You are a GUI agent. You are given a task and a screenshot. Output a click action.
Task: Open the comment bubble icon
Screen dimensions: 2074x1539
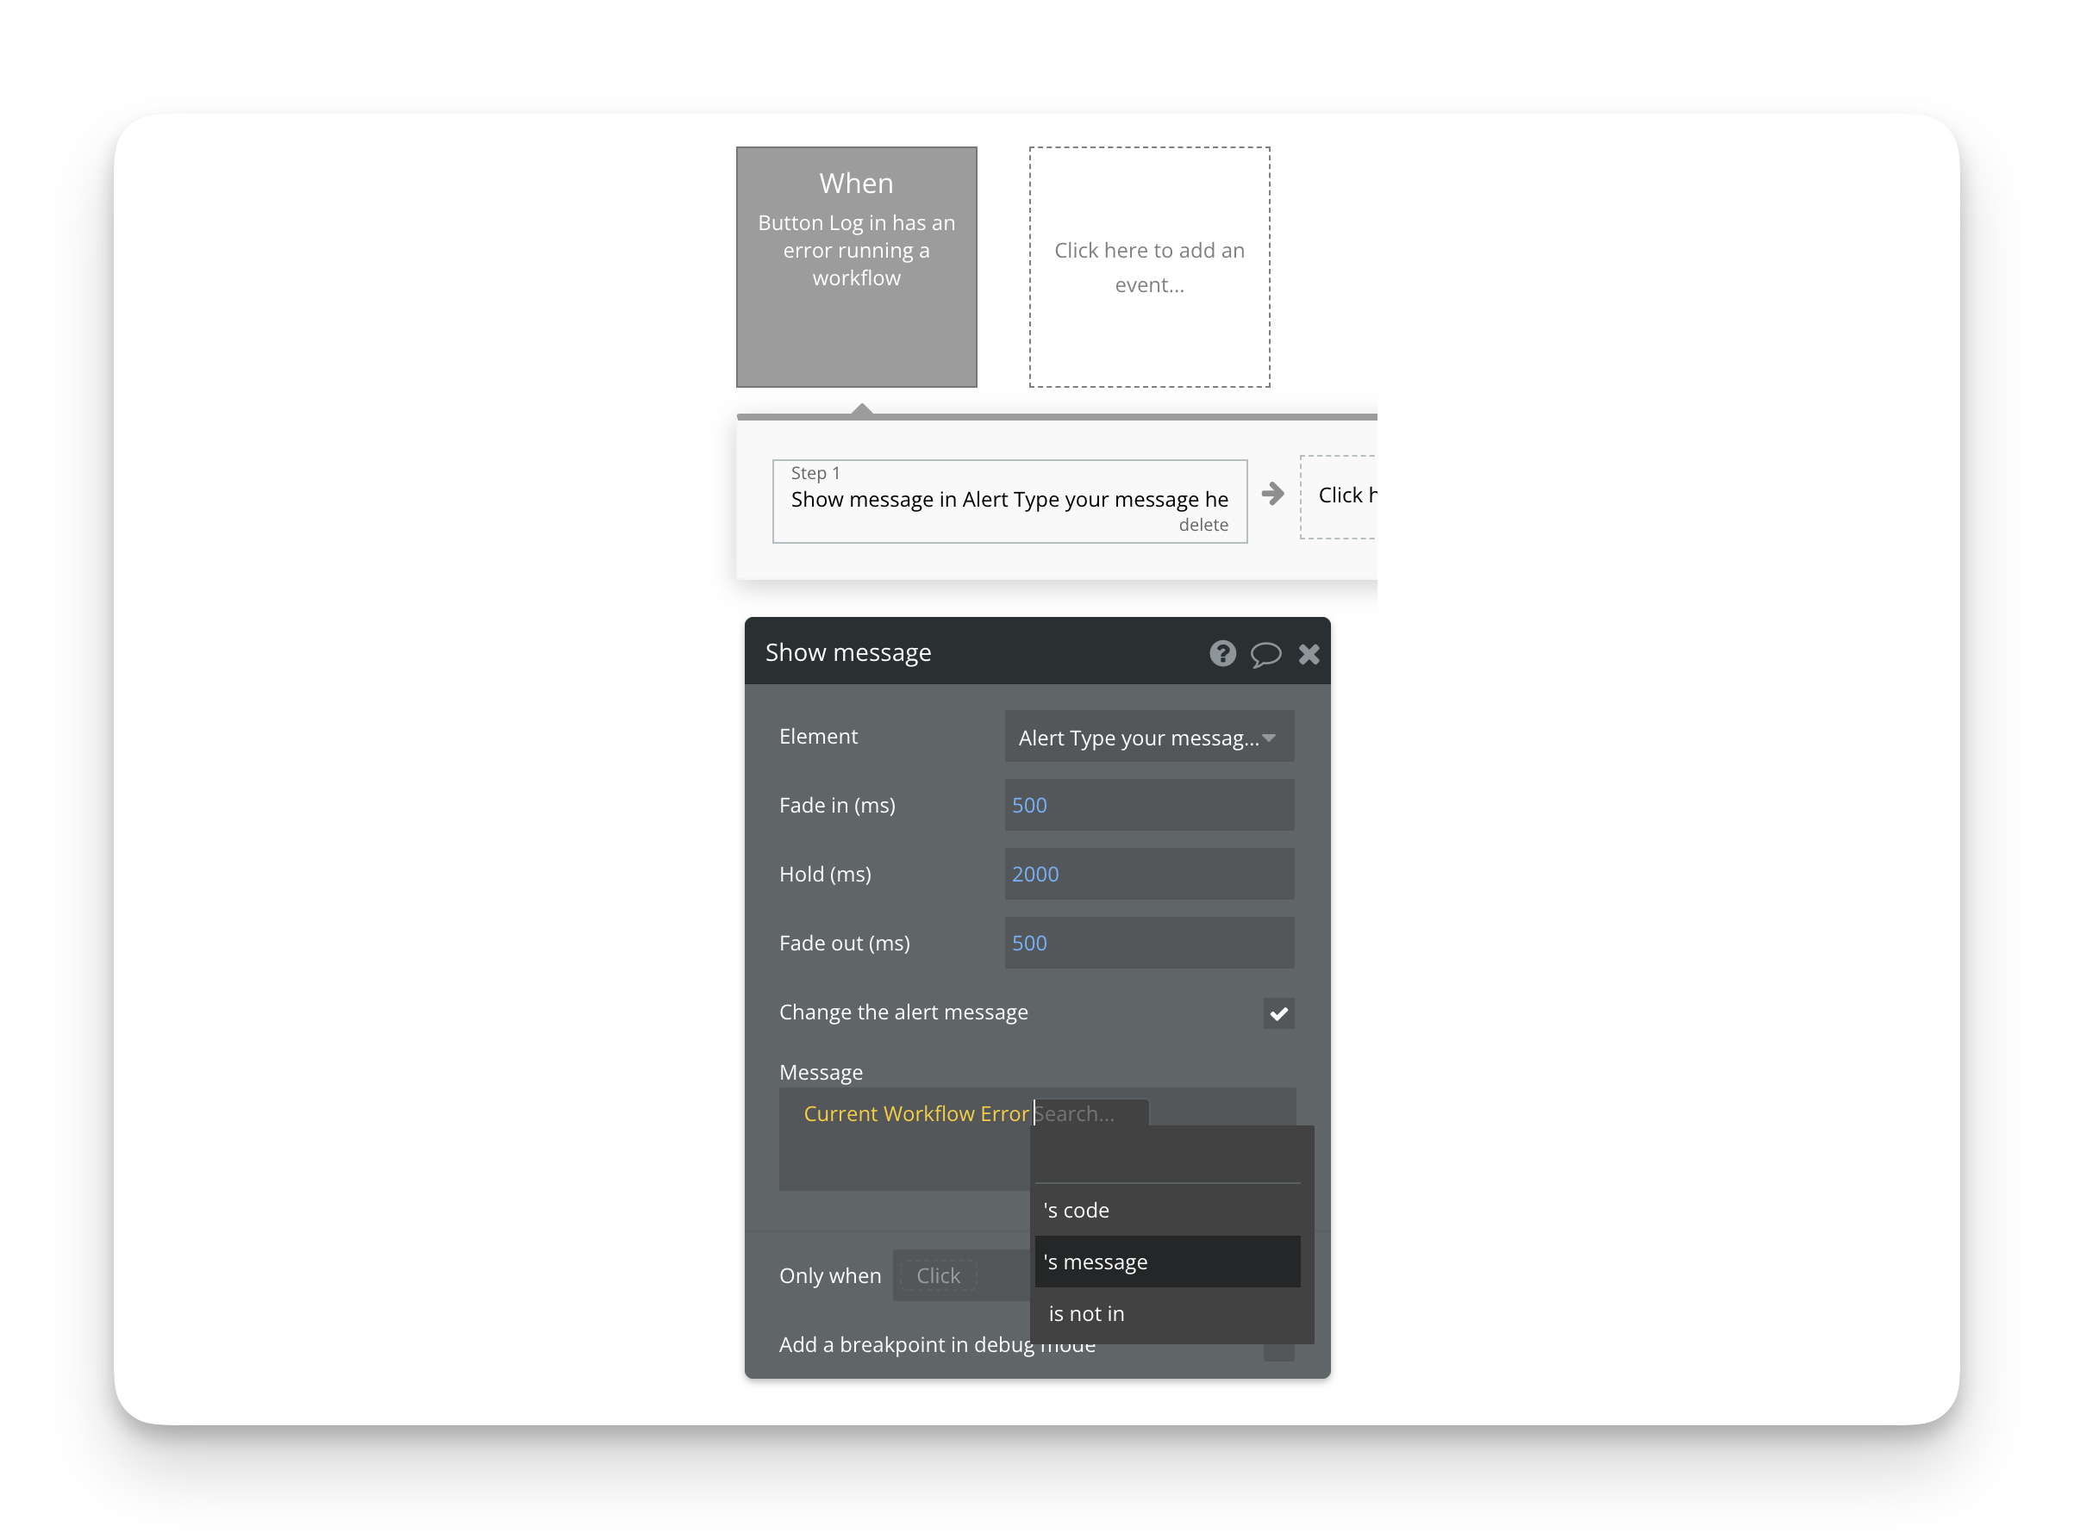[1265, 654]
